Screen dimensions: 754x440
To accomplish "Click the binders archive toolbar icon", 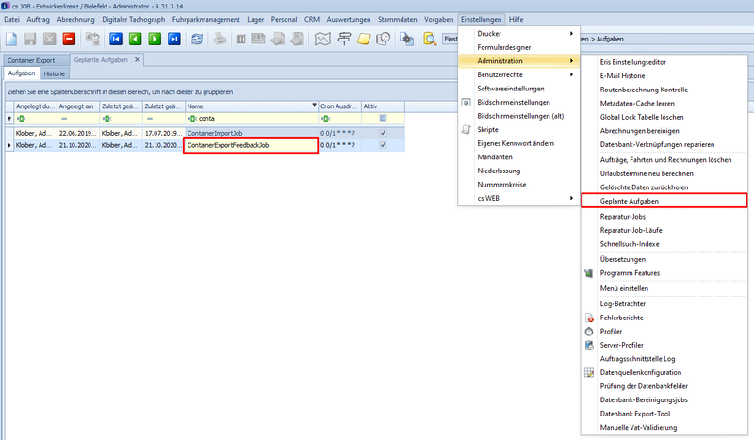I will [x=241, y=39].
